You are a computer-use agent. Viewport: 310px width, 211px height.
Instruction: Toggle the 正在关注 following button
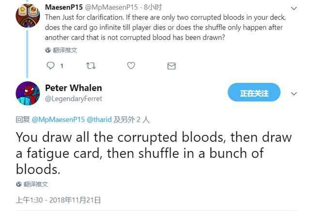coord(254,92)
